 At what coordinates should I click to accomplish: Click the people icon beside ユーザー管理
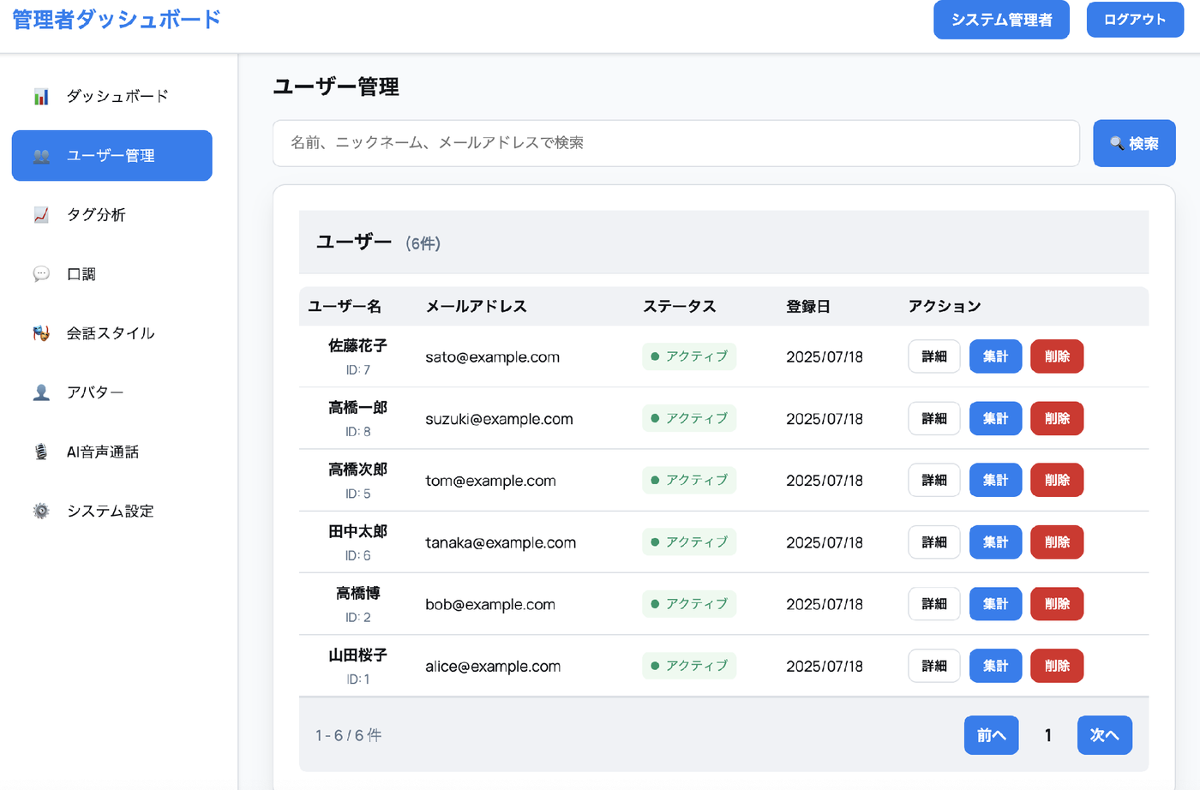41,156
